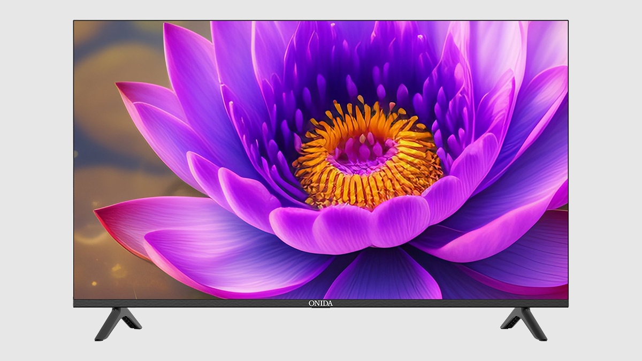
Task: Click the bottom bezel right of the ONIDA logo
Action: tap(455, 303)
